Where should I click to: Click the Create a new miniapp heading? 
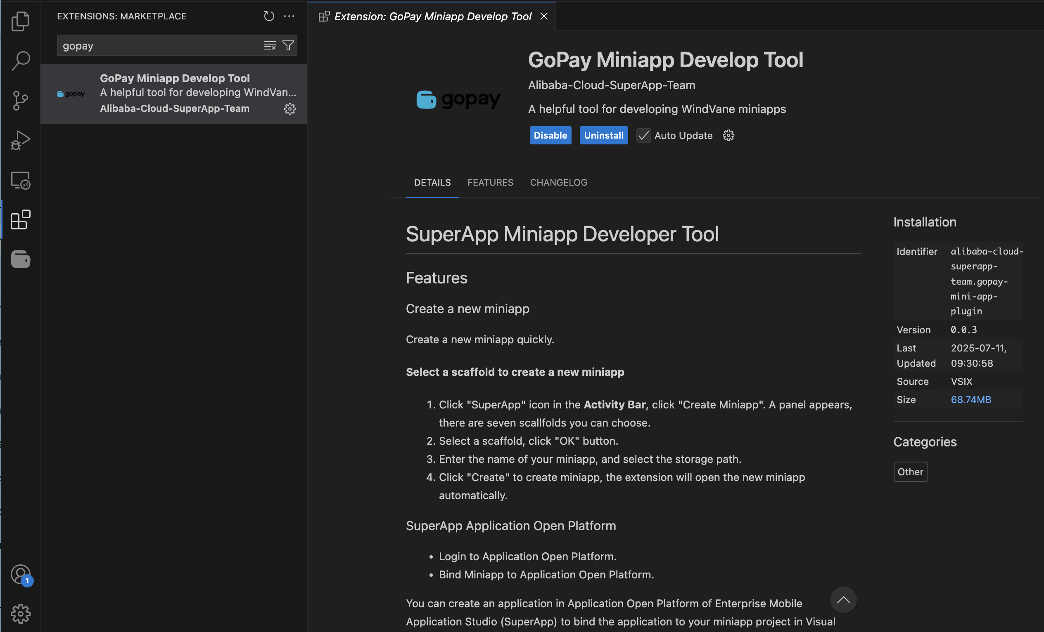(x=467, y=309)
